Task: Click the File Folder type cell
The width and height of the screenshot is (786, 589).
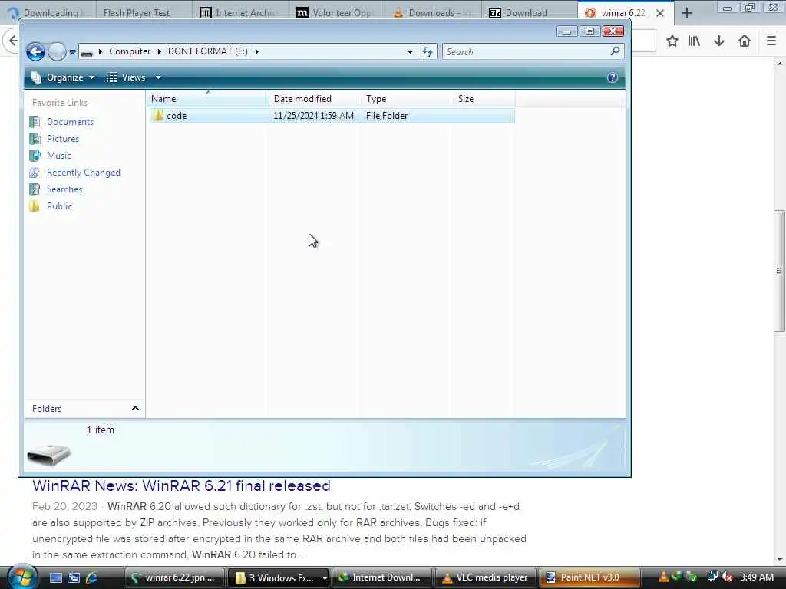Action: pyautogui.click(x=387, y=116)
